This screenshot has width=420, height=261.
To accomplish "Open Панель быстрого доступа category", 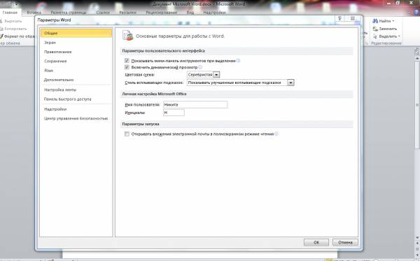I will pyautogui.click(x=76, y=99).
